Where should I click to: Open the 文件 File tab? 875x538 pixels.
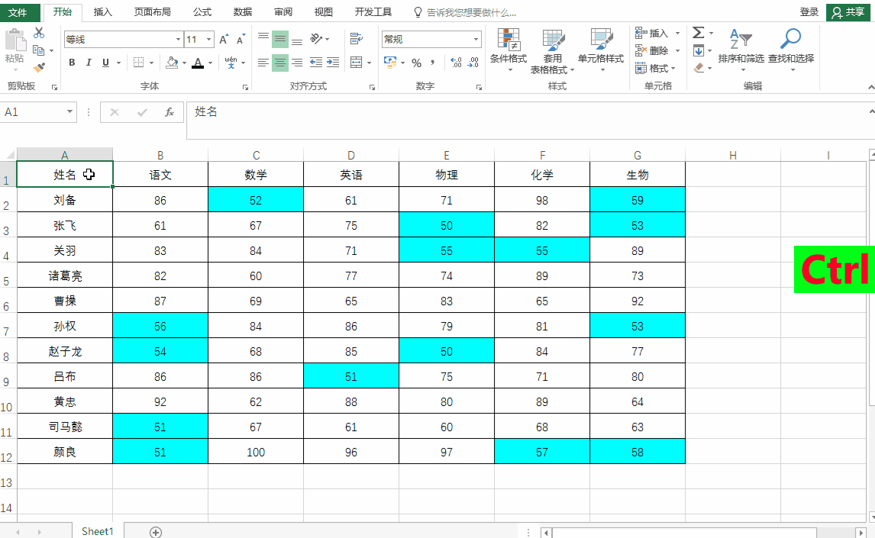coord(18,12)
